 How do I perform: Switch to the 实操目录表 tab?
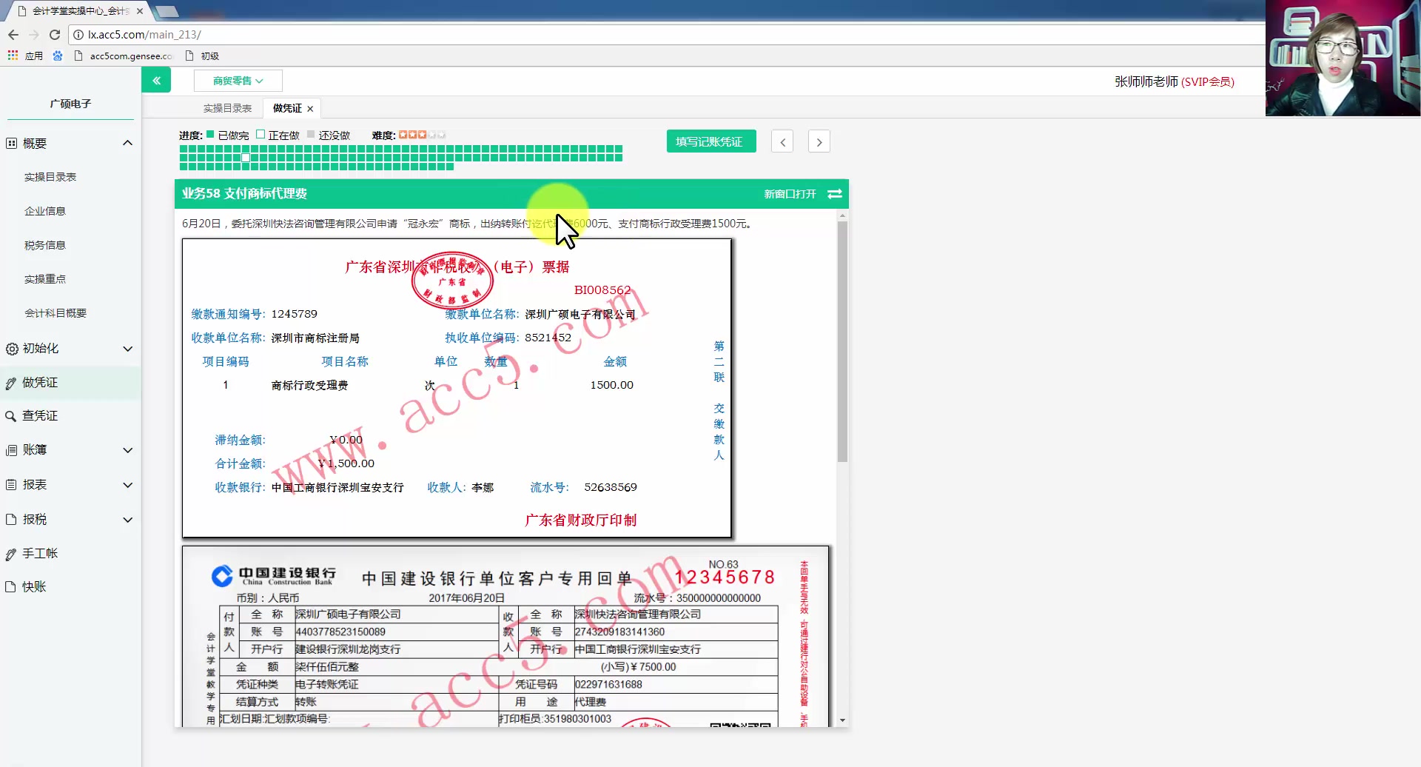click(227, 109)
